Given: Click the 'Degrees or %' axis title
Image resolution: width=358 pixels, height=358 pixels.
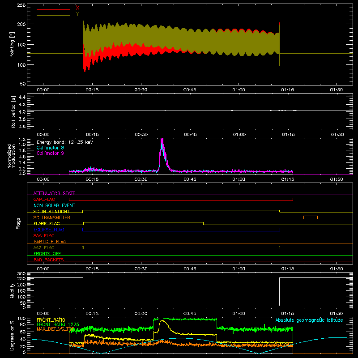Looking at the screenshot, I should [x=12, y=335].
